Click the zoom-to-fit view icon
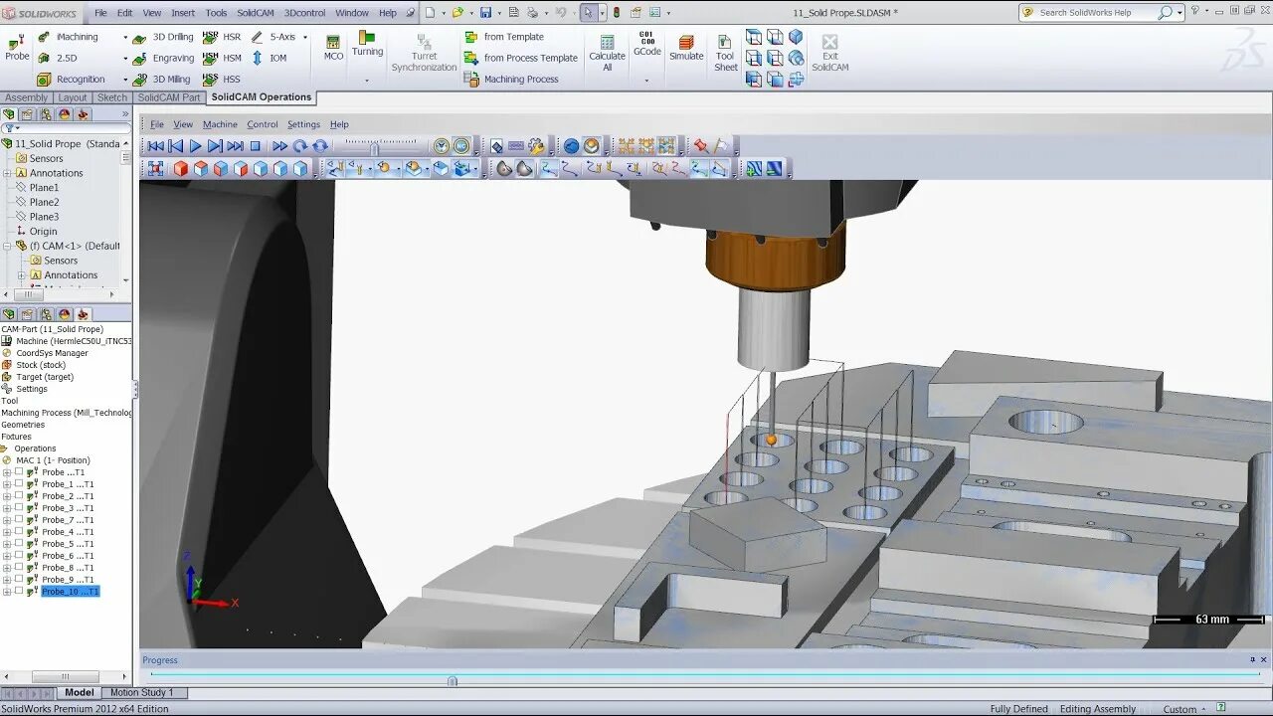1273x716 pixels. pos(156,169)
